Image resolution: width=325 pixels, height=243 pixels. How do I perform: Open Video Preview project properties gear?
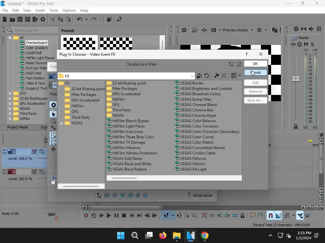184,30
